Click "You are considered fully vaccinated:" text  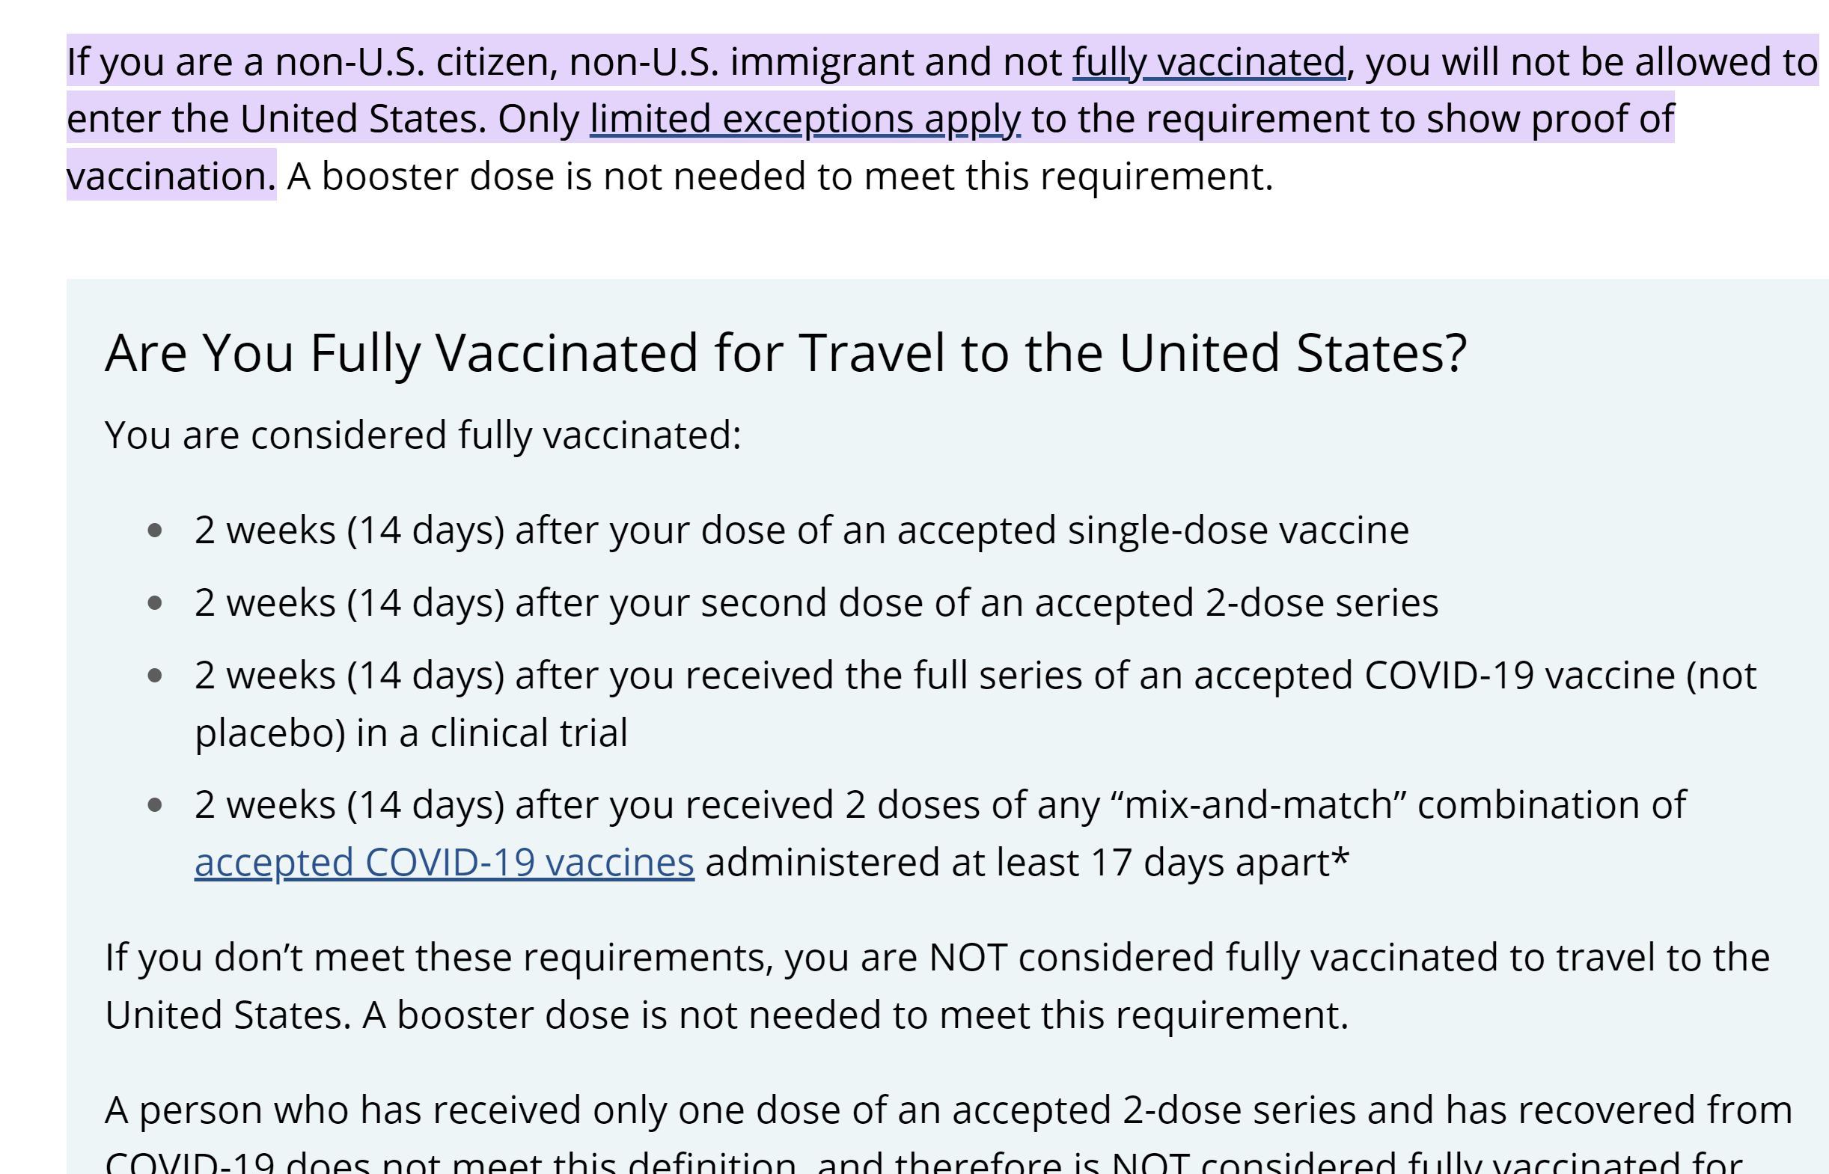(x=423, y=436)
